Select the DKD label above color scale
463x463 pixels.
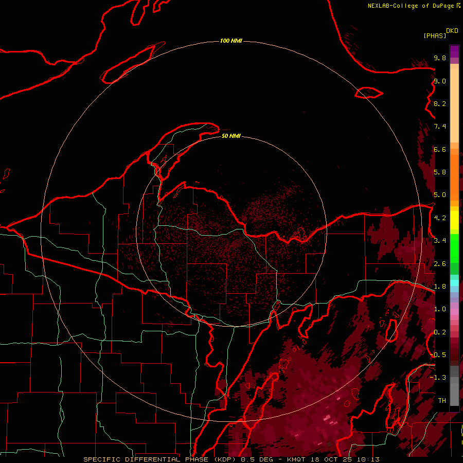(452, 31)
